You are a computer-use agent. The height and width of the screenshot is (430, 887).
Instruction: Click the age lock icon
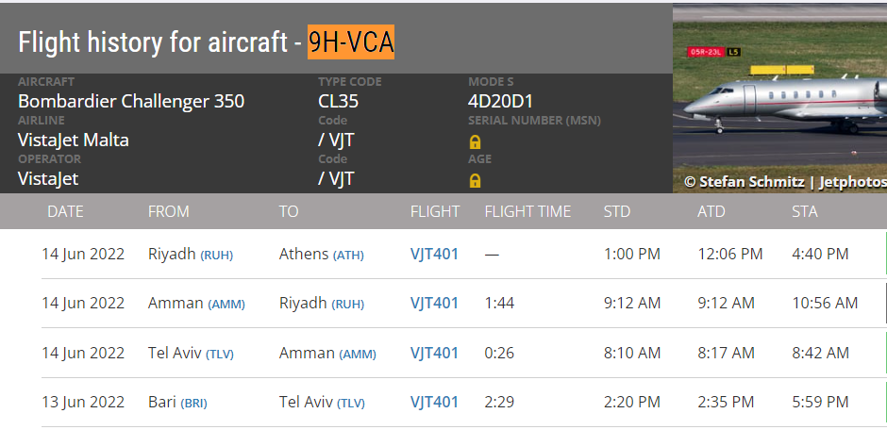(476, 180)
